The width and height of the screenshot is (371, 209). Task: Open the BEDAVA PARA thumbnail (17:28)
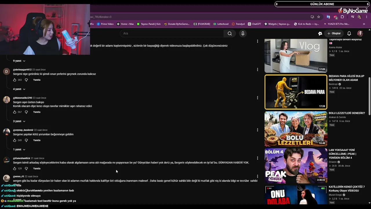pyautogui.click(x=296, y=92)
